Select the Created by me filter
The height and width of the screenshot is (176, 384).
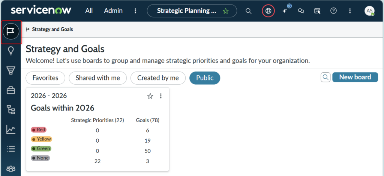pyautogui.click(x=158, y=78)
